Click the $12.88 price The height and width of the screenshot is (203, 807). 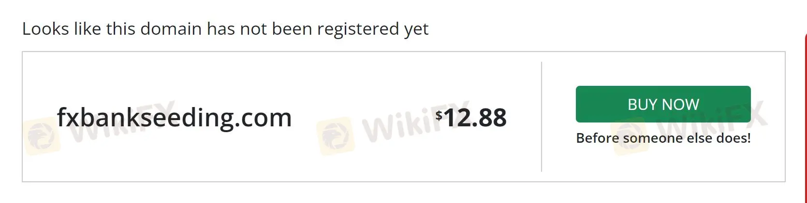tap(471, 117)
